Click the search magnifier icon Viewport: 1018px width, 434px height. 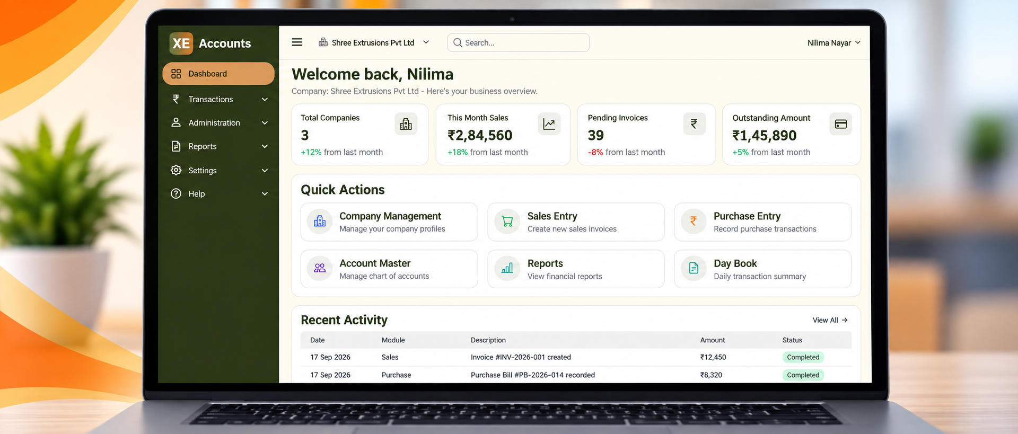tap(458, 42)
